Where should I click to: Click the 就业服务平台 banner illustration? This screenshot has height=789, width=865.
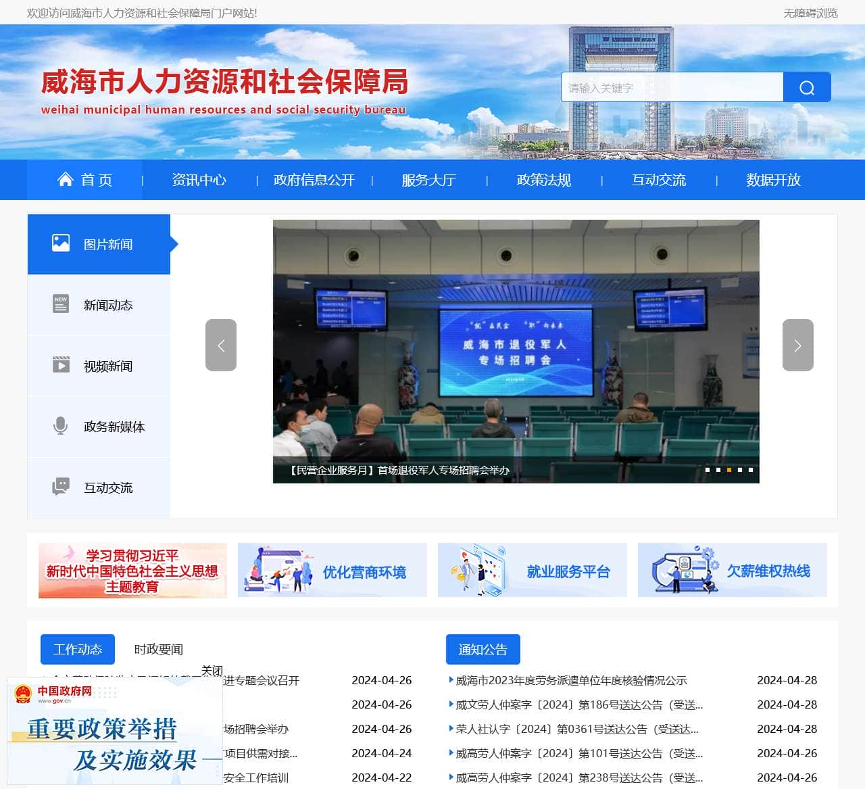[478, 570]
